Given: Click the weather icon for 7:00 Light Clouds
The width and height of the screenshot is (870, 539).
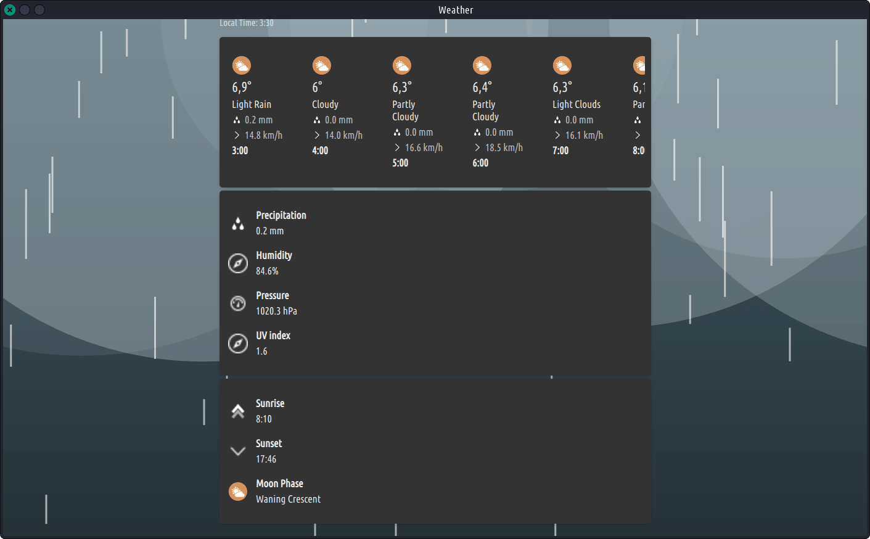Looking at the screenshot, I should pyautogui.click(x=562, y=65).
